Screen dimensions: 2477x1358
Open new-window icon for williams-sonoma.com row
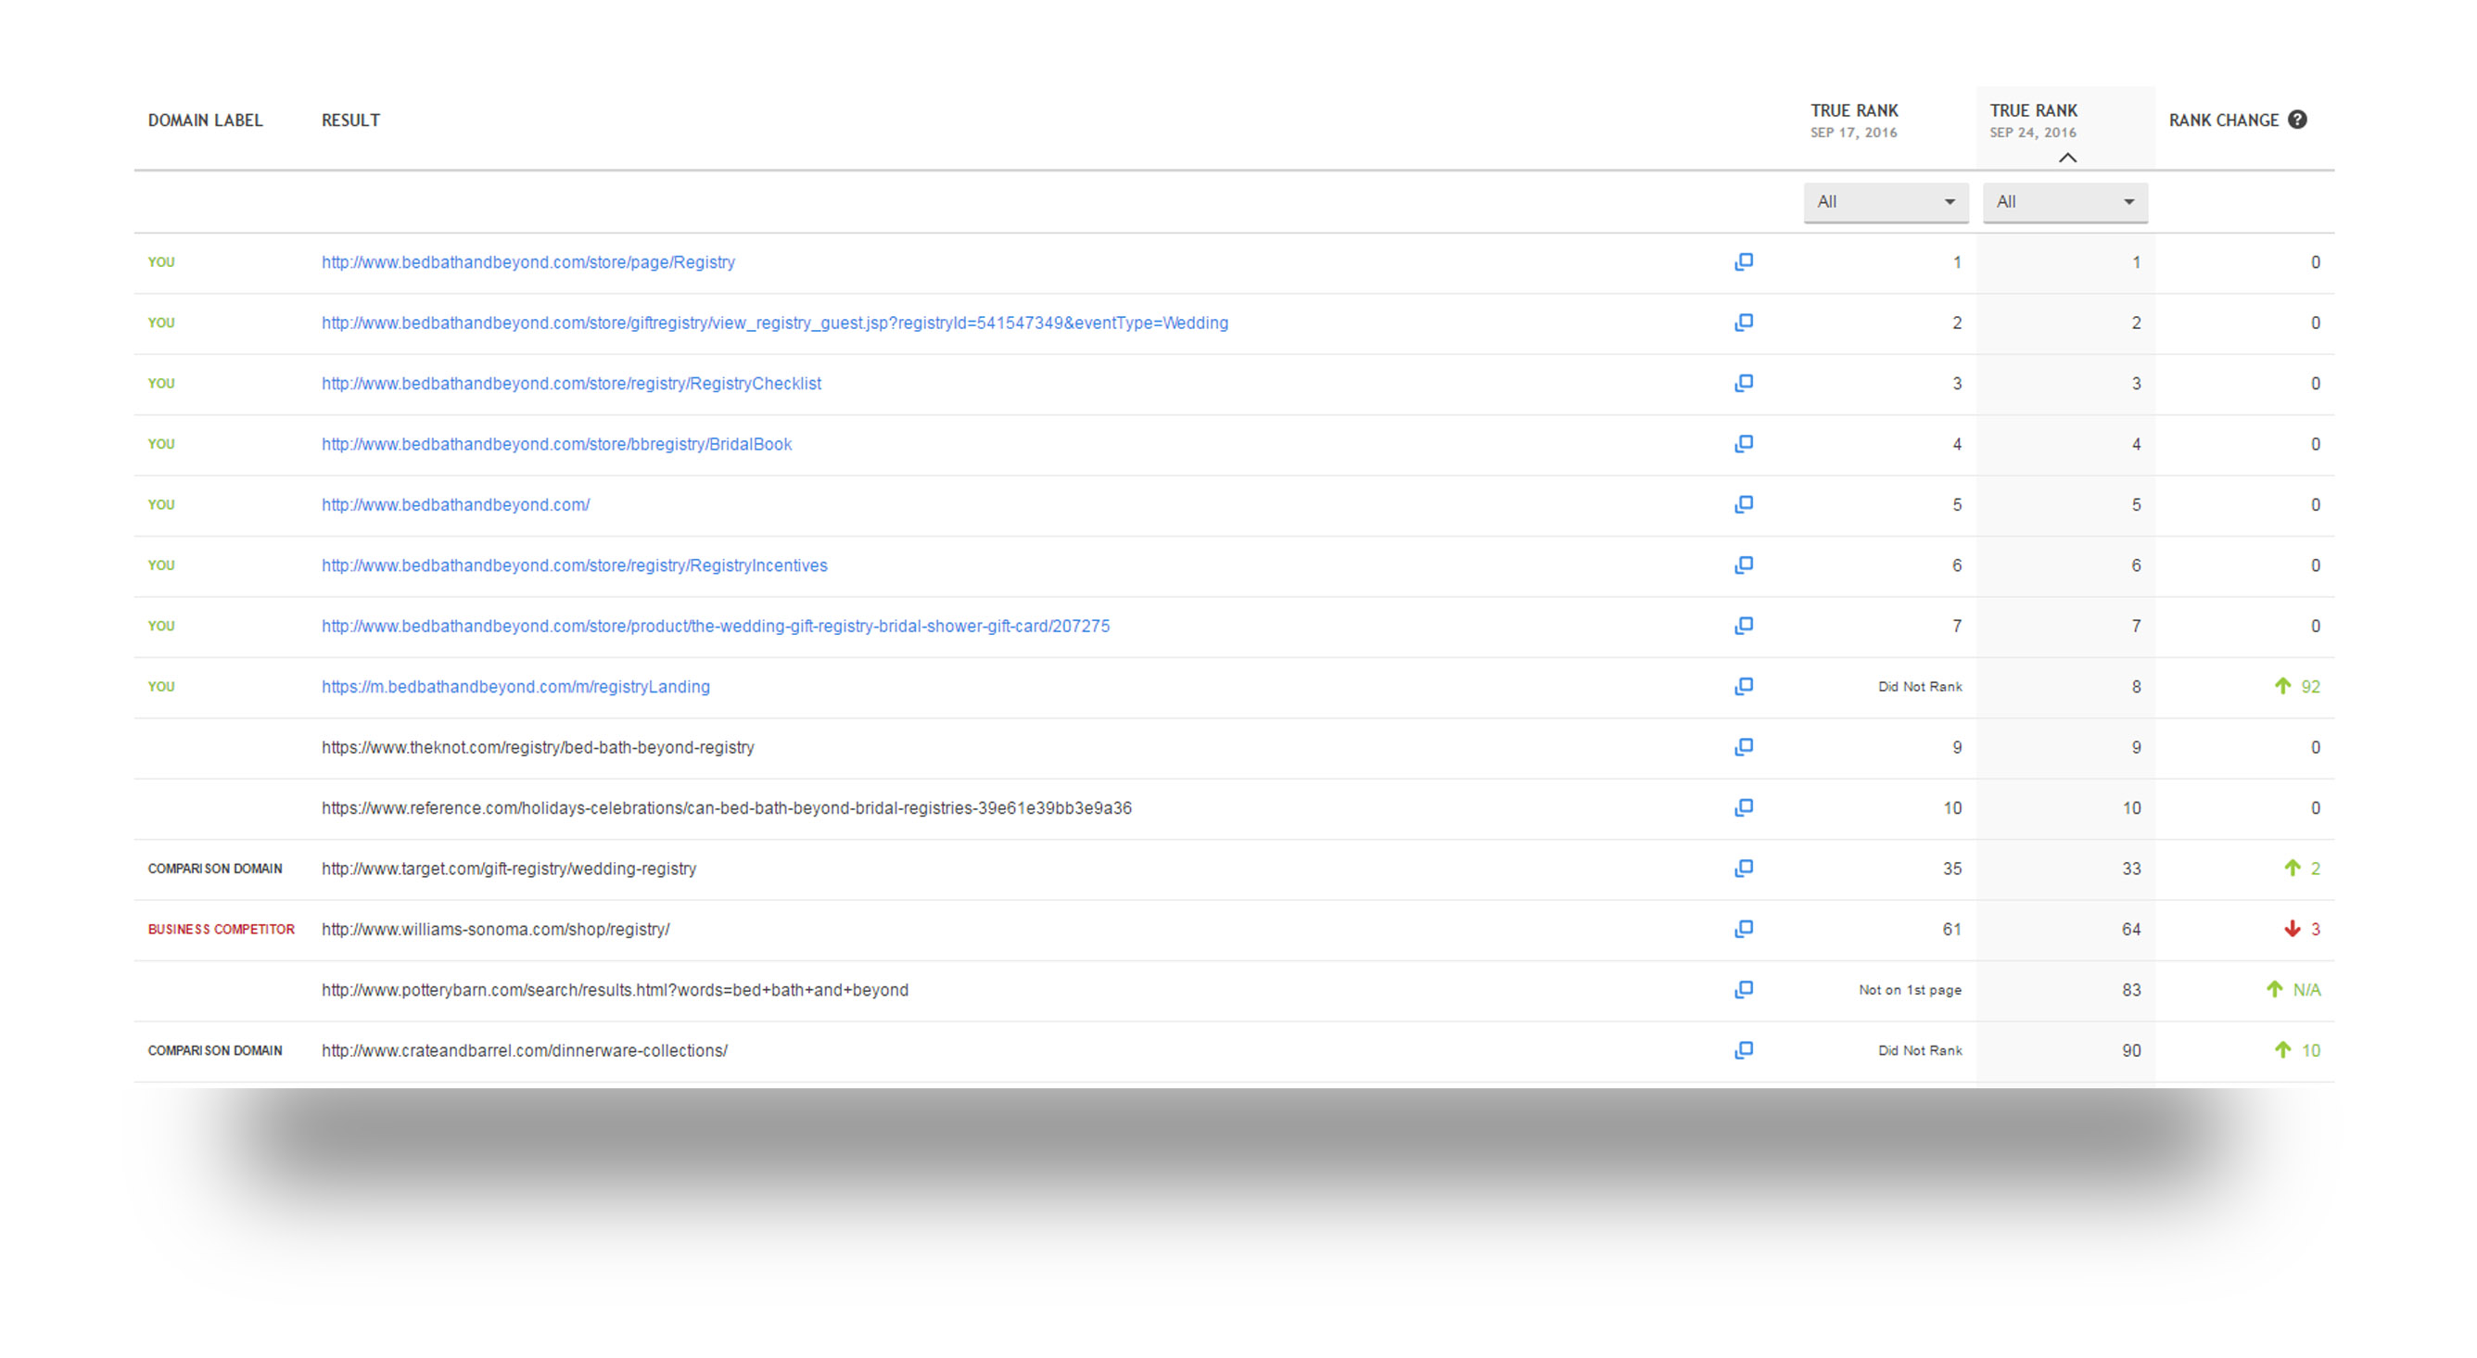coord(1744,928)
